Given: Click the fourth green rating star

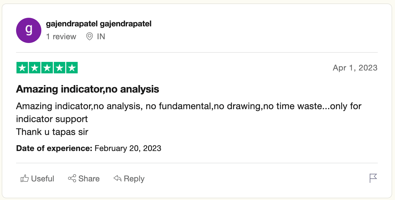Looking at the screenshot, I should (59, 68).
